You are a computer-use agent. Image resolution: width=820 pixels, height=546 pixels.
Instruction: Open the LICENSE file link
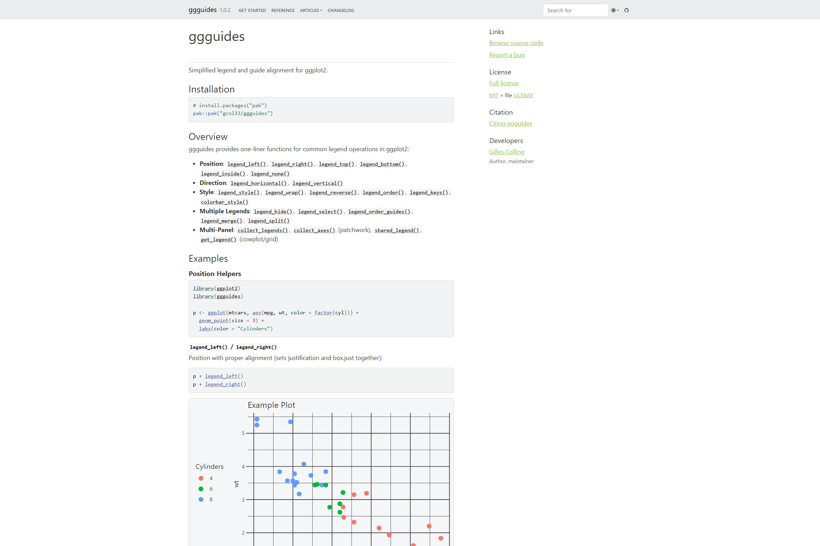click(523, 95)
